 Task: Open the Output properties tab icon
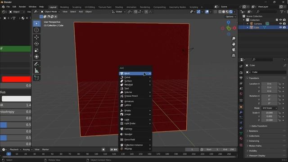(241, 78)
